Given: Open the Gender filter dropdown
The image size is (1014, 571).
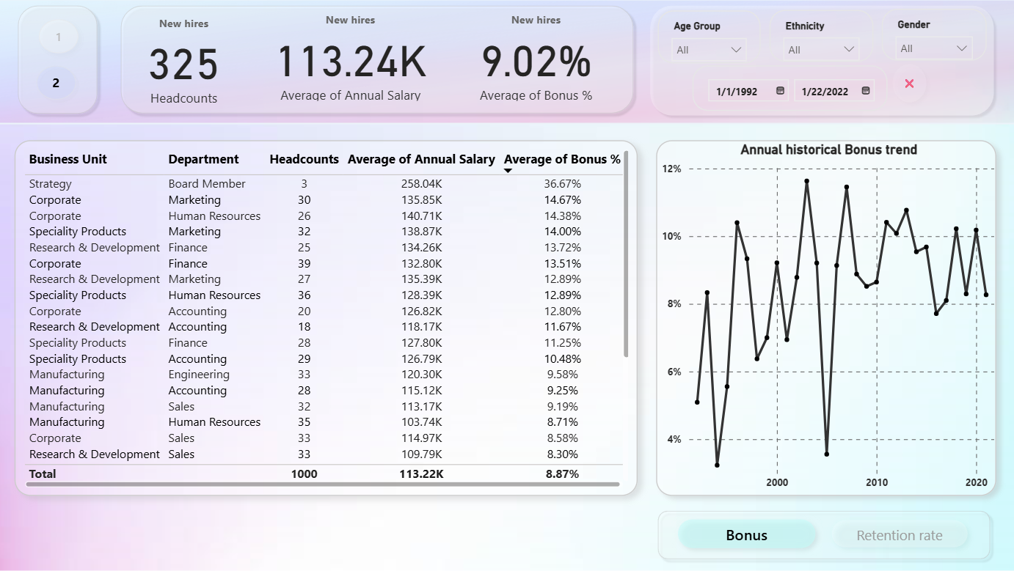Looking at the screenshot, I should (934, 48).
